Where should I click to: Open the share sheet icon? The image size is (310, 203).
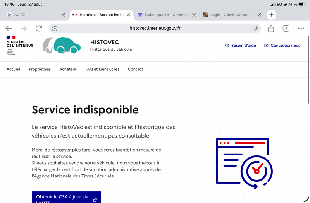(x=271, y=28)
